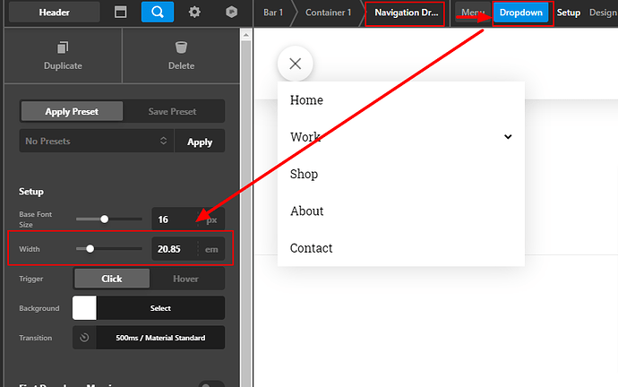Click the Work menu item in preview
The height and width of the screenshot is (387, 618).
tap(305, 137)
